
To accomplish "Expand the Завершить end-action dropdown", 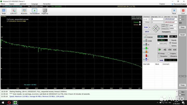I will [177, 32].
